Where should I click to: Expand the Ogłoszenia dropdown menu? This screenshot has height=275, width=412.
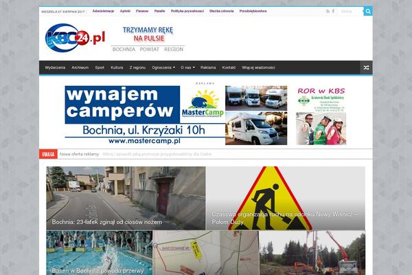click(x=163, y=67)
